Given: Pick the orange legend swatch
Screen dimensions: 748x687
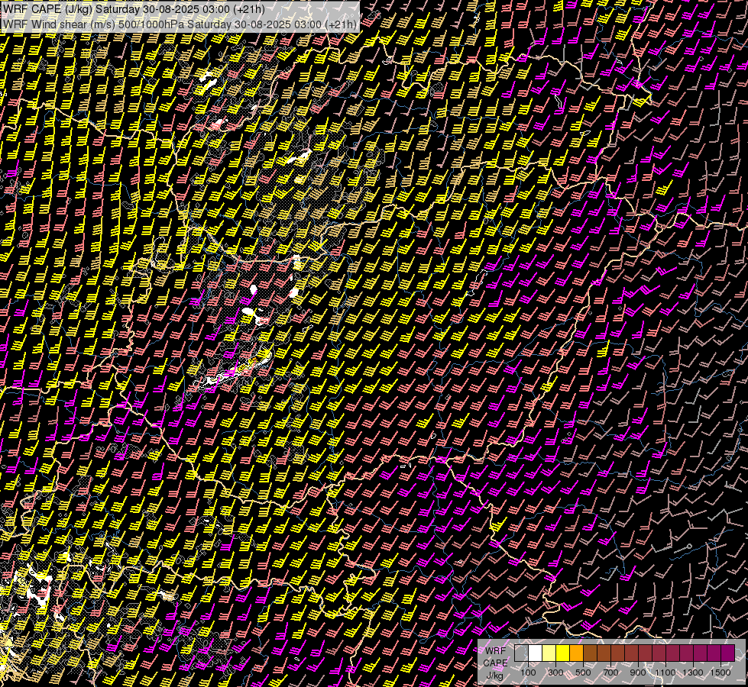Looking at the screenshot, I should tap(577, 653).
